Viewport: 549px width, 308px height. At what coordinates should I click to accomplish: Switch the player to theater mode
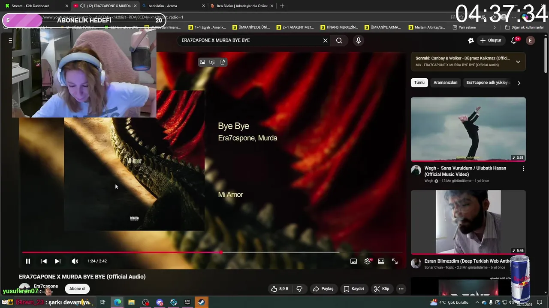click(381, 261)
